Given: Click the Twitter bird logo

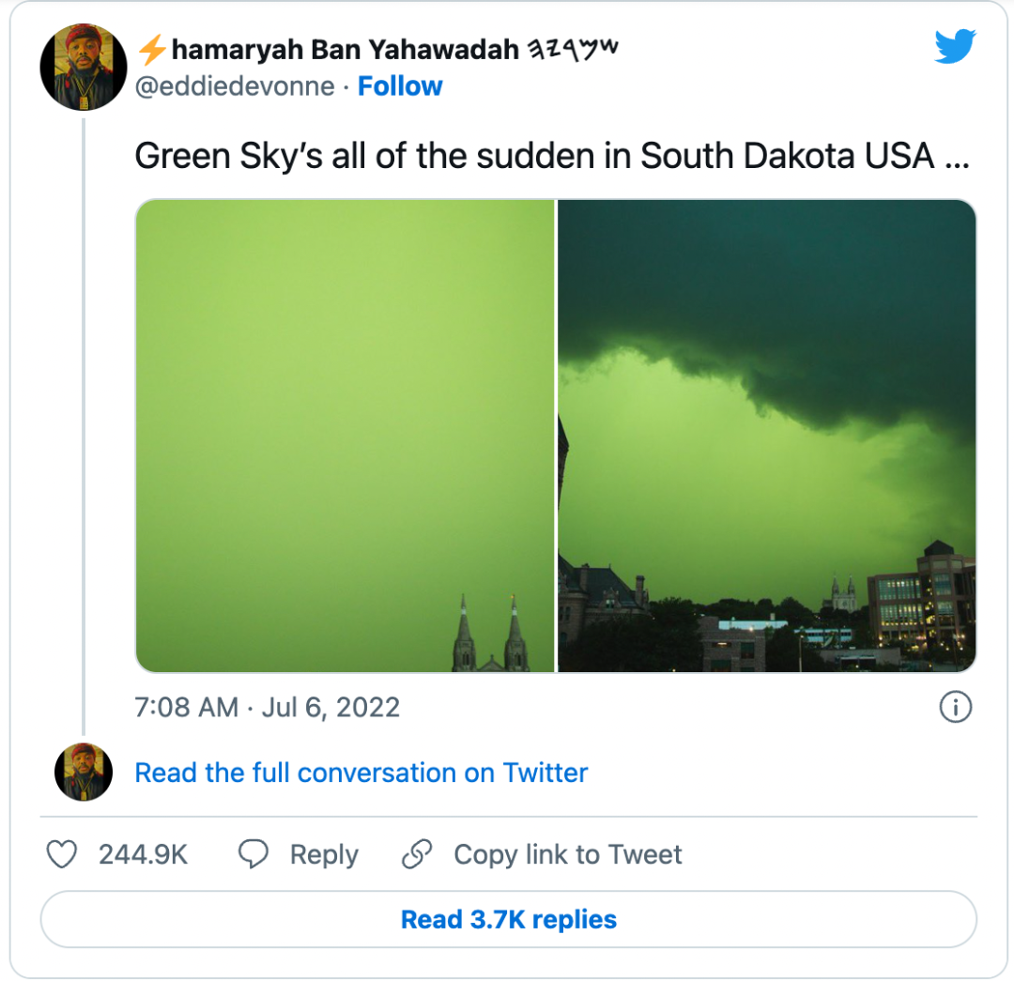Looking at the screenshot, I should coord(955,47).
